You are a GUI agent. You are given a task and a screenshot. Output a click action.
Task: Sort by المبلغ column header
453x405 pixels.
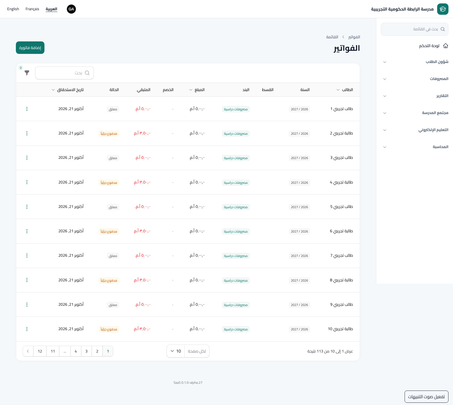point(197,90)
